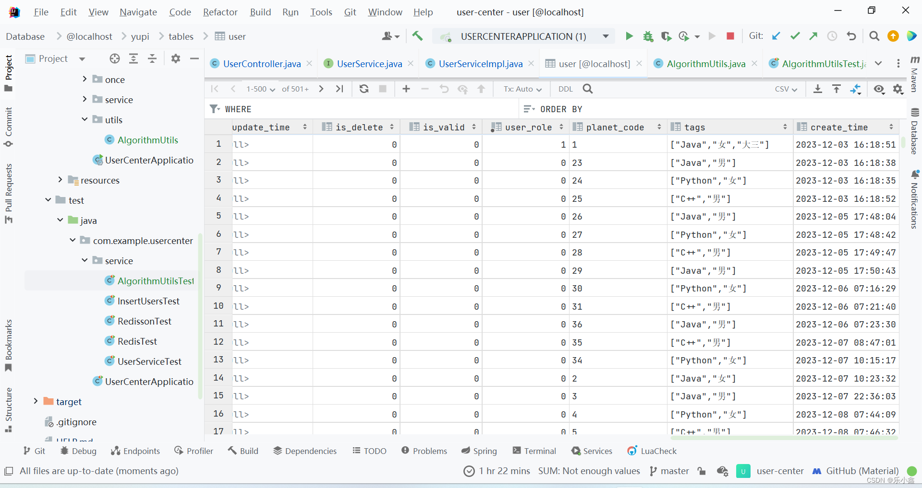Click the horizontal scrollbar under table
922x488 pixels.
tap(785, 438)
